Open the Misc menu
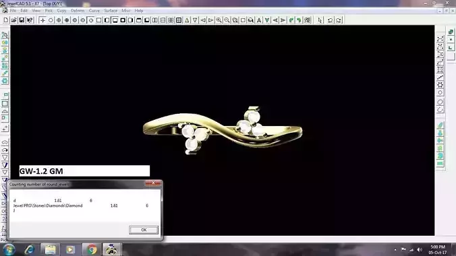 tap(126, 11)
